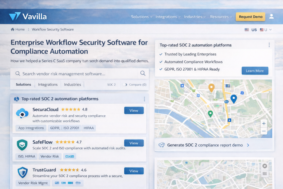Select the blue map pin marker
Screen dimensions: 283x189
pos(234,99)
